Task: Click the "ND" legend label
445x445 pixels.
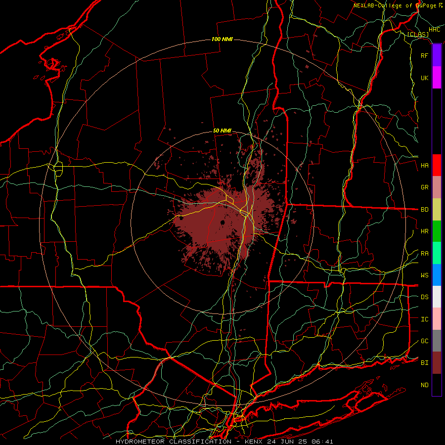Action: 424,385
